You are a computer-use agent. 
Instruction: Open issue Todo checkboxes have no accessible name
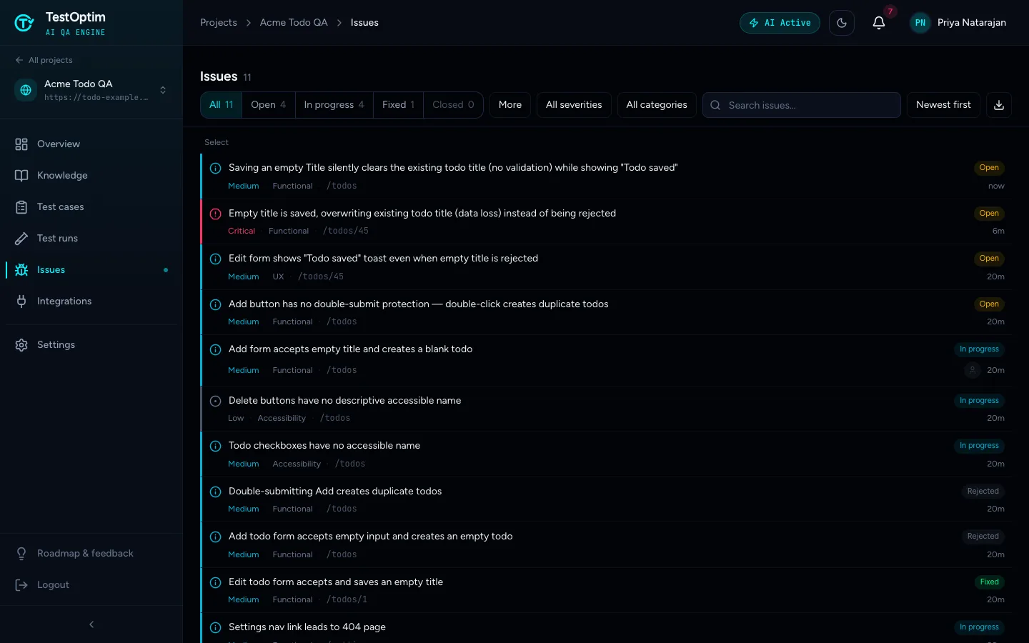coord(606,454)
